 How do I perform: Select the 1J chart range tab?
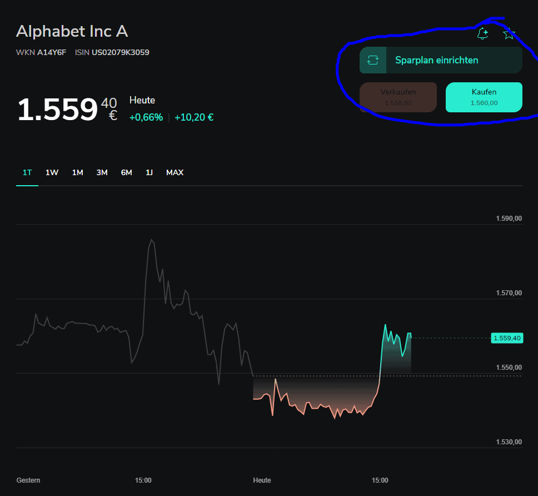coord(149,173)
